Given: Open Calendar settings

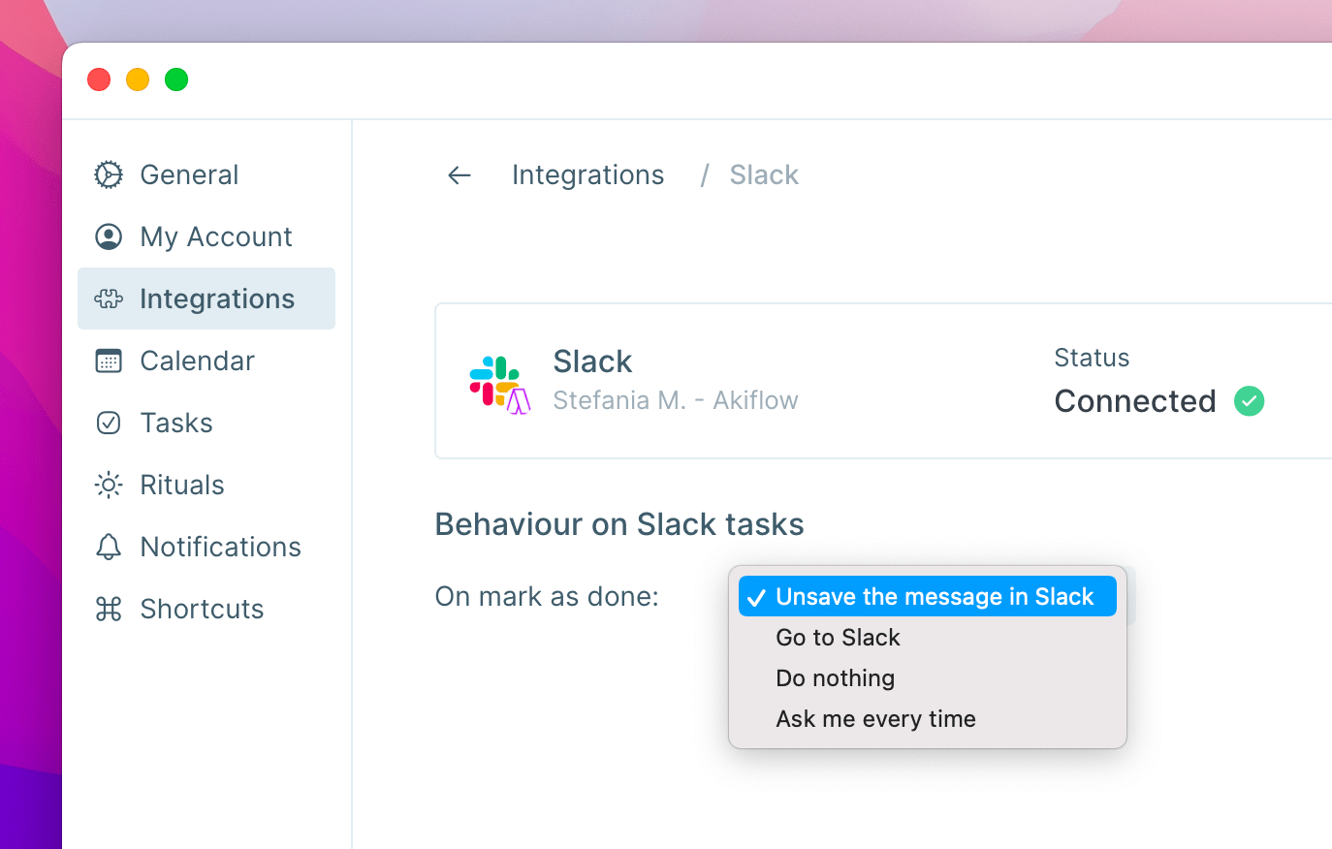Looking at the screenshot, I should [x=206, y=361].
